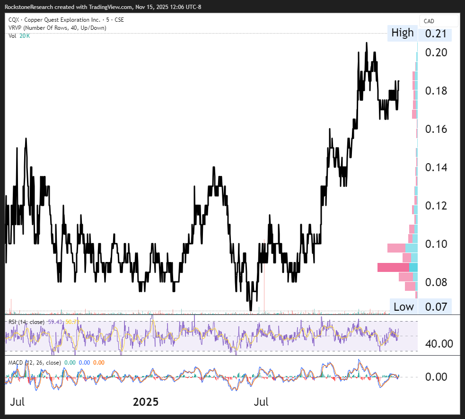Viewport: 465px width, 419px height.
Task: Click the leftmost Jul label on time axis
Action: pyautogui.click(x=17, y=402)
